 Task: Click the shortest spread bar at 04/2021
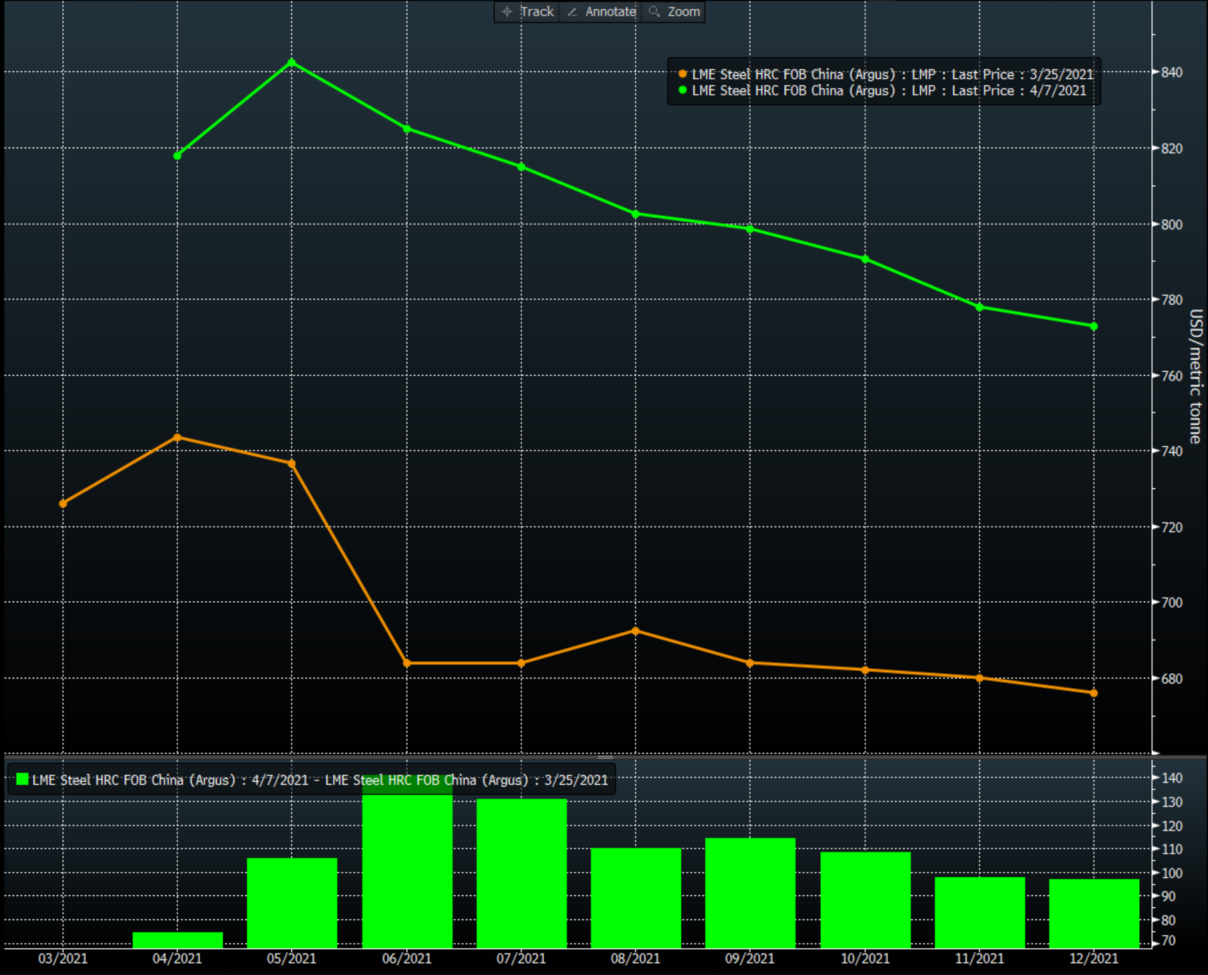tap(178, 940)
